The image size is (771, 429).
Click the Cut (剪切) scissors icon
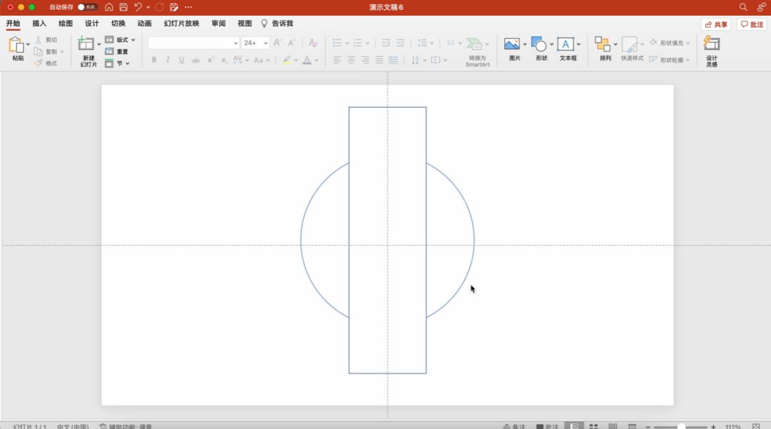(39, 40)
